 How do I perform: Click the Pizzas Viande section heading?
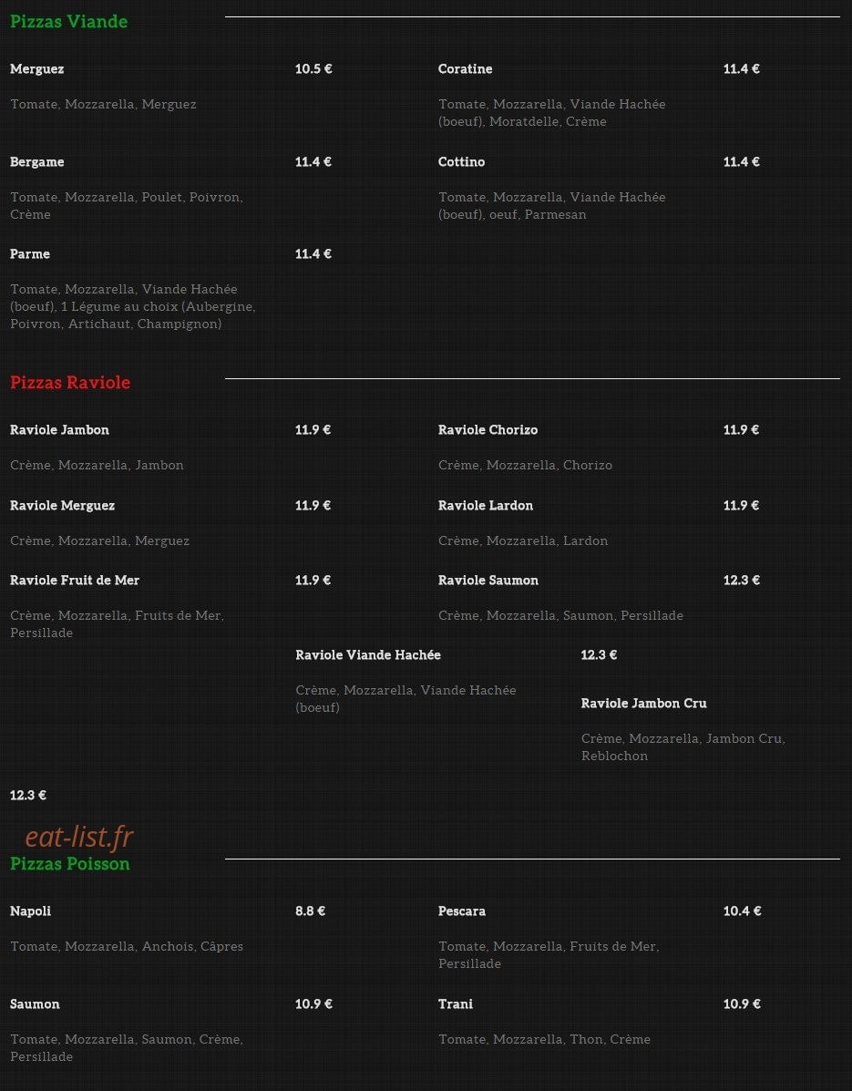point(69,22)
